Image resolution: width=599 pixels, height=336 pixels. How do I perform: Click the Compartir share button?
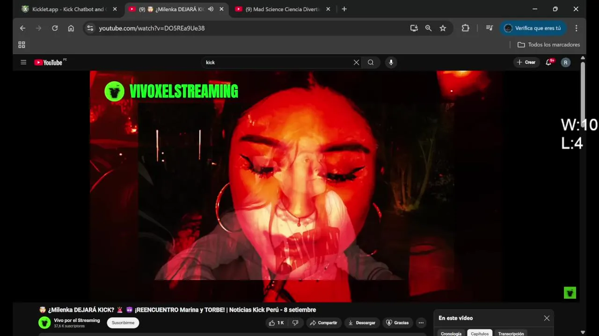pyautogui.click(x=323, y=323)
